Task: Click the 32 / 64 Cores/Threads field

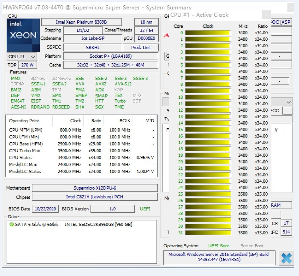Action: tap(146, 30)
